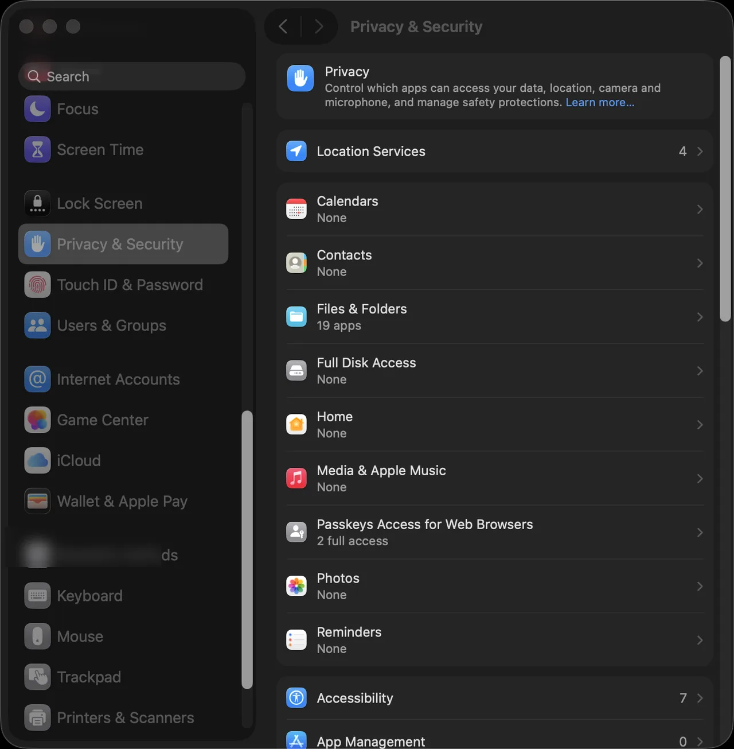Click the Location Services count '4'

coord(682,151)
